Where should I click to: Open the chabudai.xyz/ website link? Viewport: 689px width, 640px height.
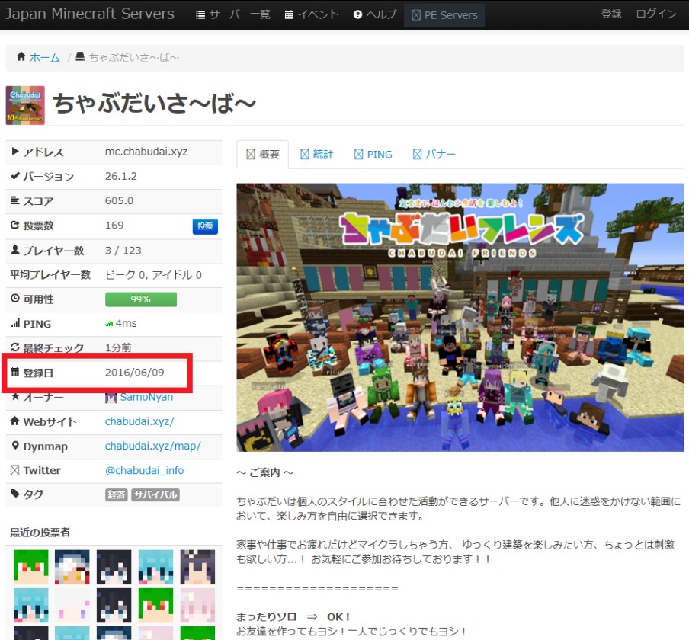139,421
